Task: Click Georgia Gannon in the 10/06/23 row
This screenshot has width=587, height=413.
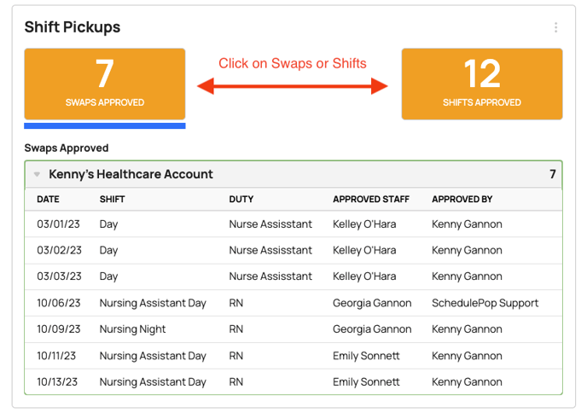Action: [372, 303]
